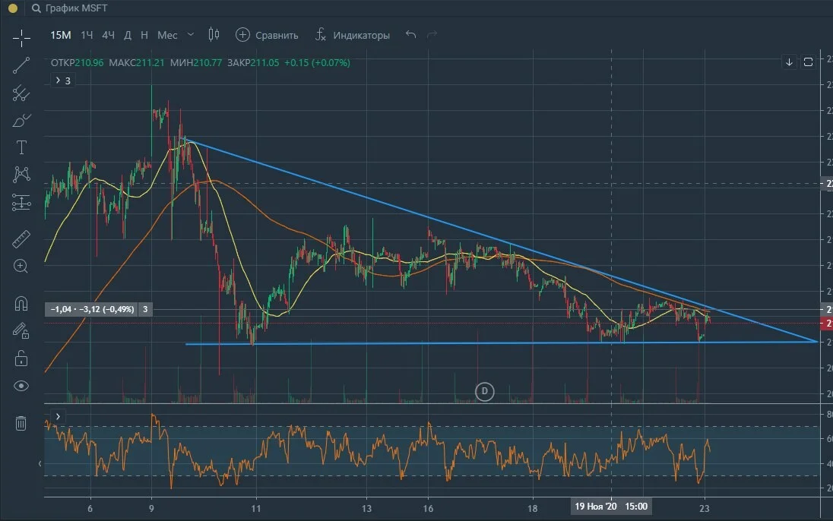This screenshot has height=521, width=833.
Task: Redo the last chart action
Action: coord(432,34)
